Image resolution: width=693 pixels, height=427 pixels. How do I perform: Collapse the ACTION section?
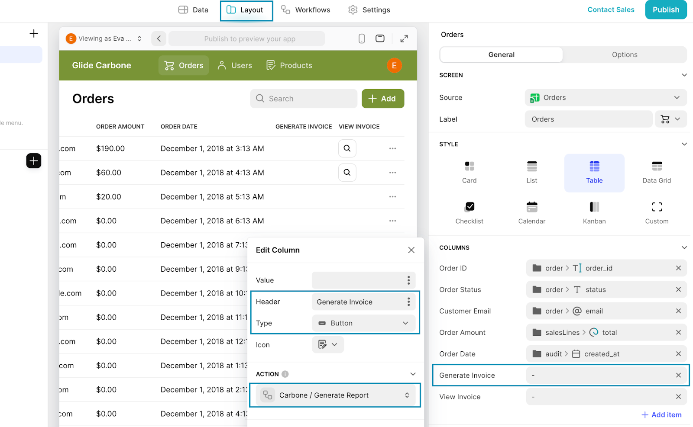click(413, 374)
